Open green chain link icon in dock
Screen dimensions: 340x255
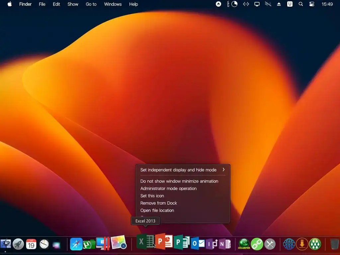pyautogui.click(x=257, y=244)
